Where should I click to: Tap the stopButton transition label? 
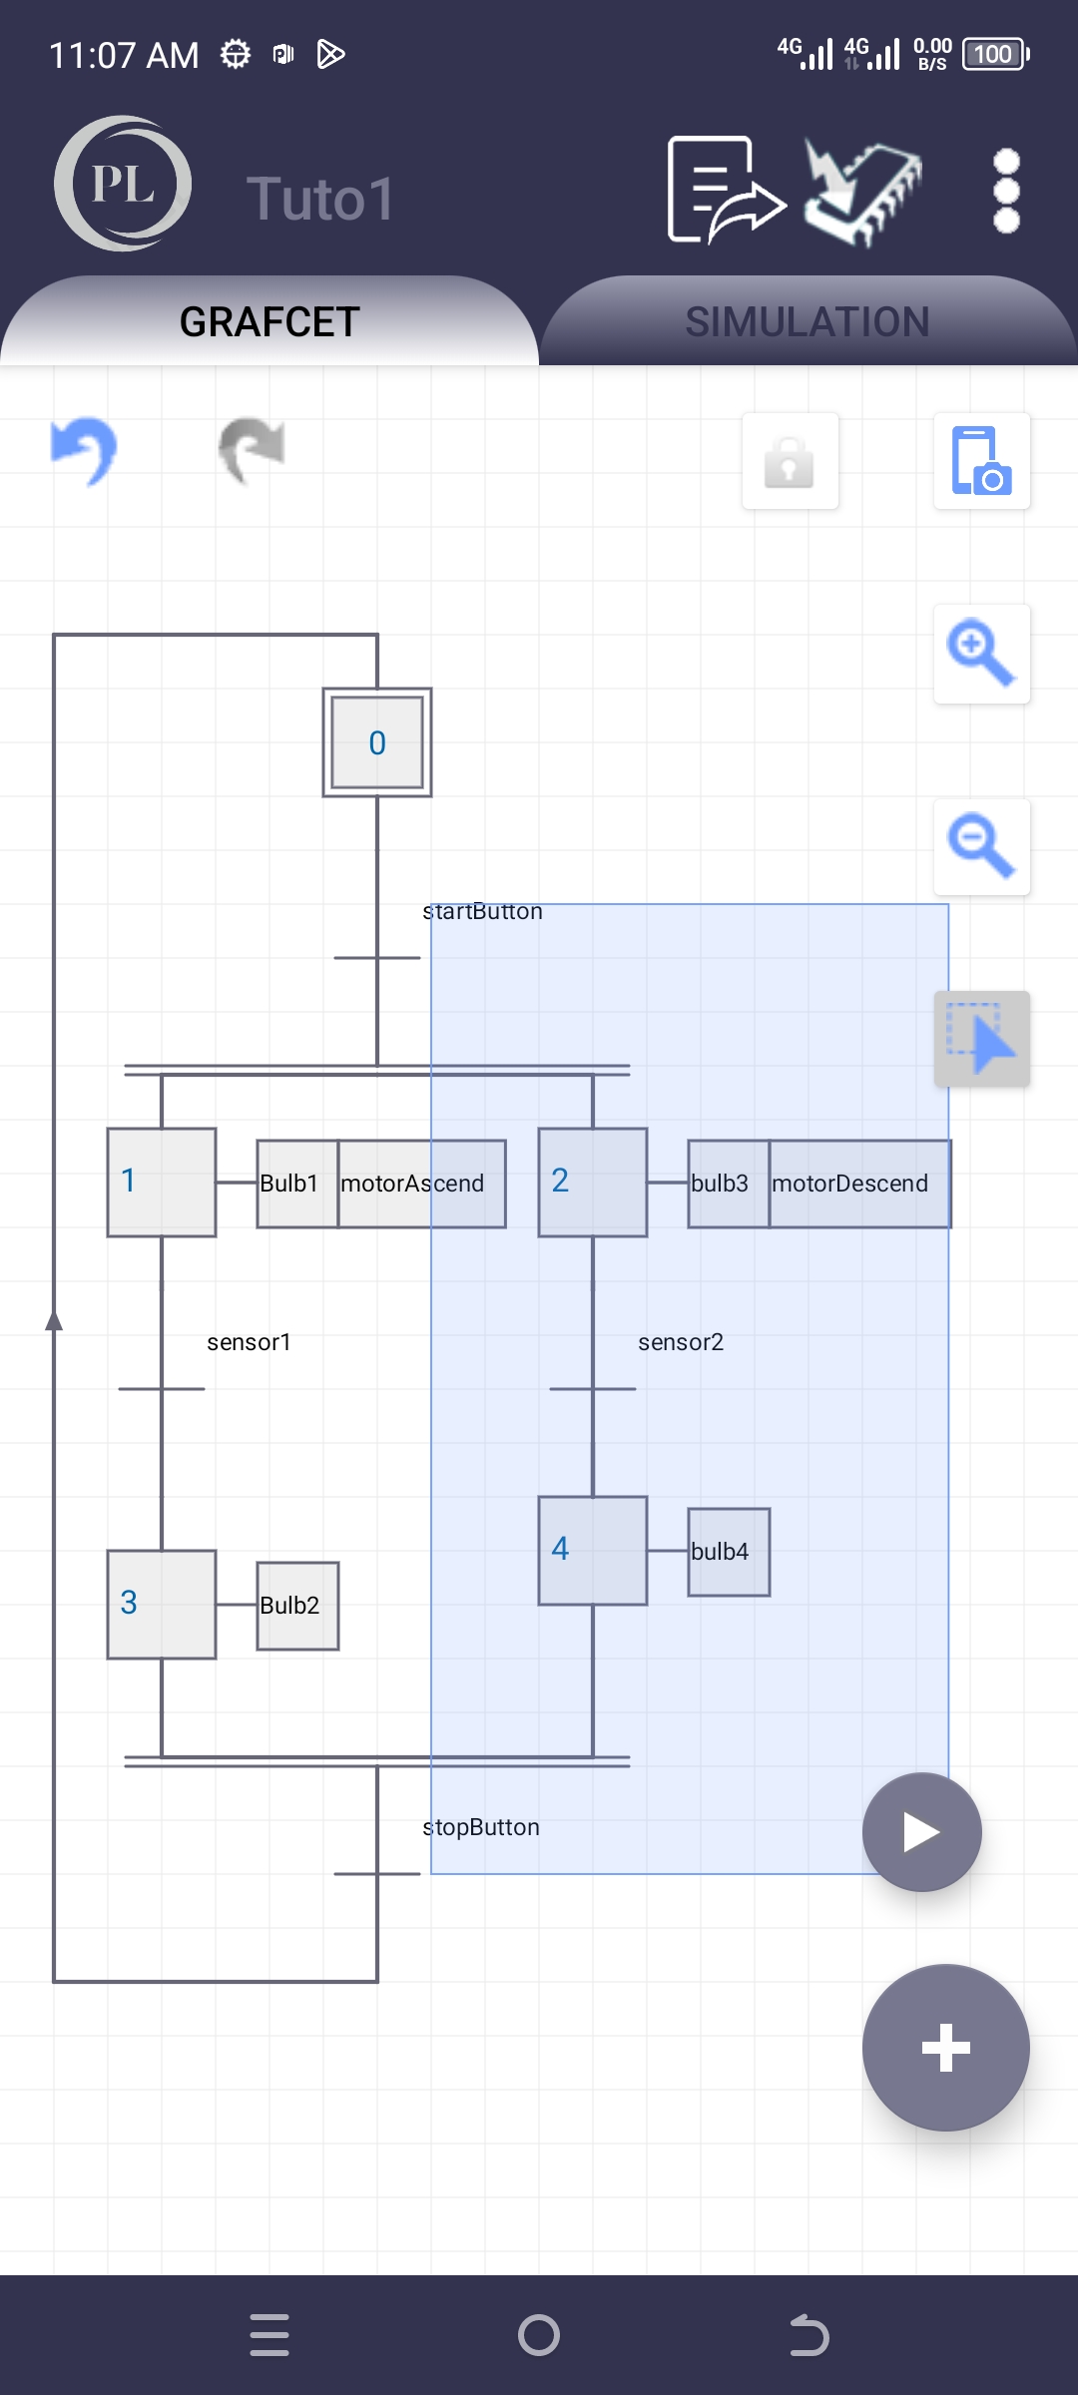pos(481,1827)
